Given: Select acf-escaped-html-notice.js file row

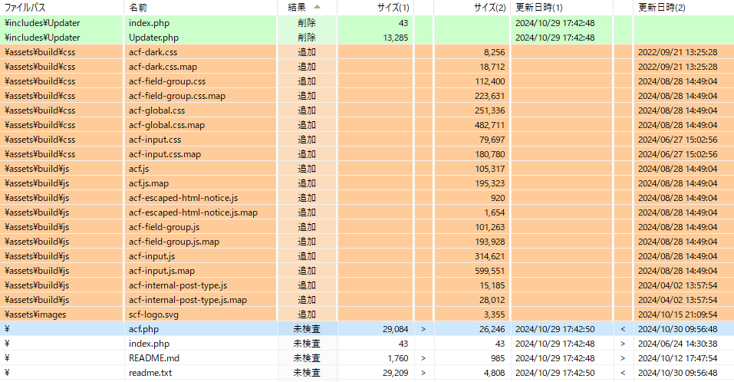Looking at the screenshot, I should point(183,198).
